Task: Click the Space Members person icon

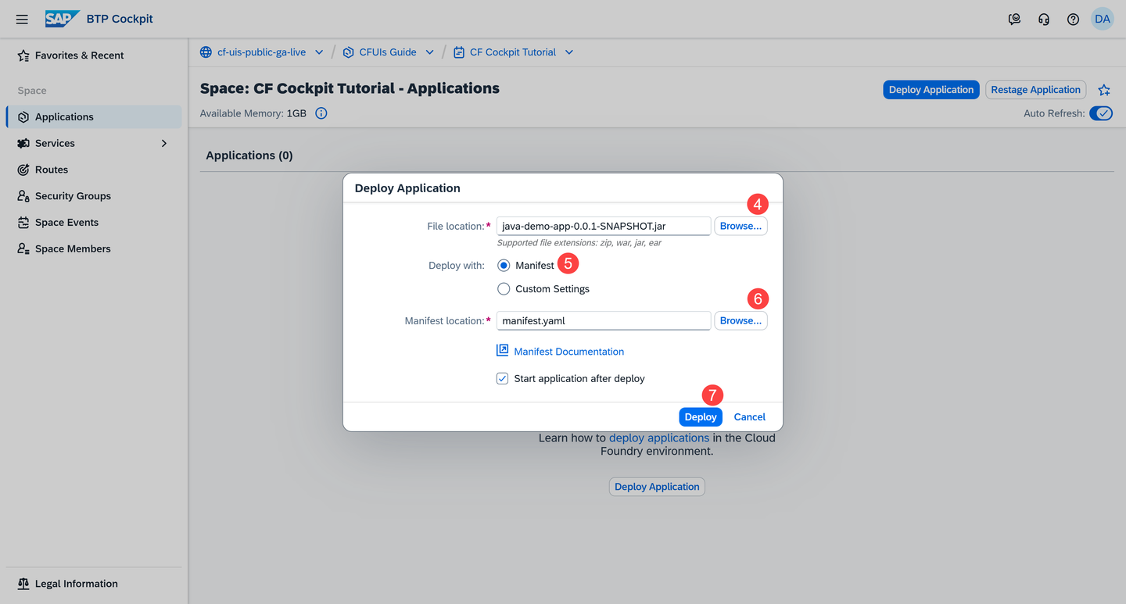Action: [23, 248]
